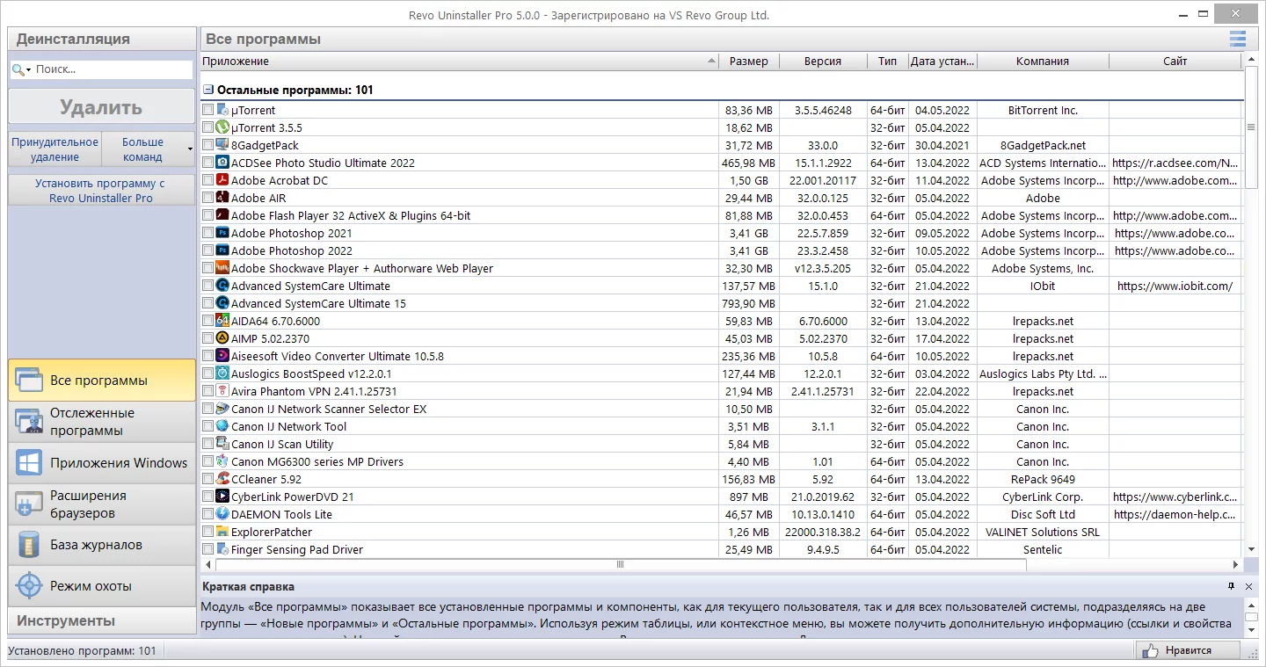Viewport: 1266px width, 667px height.
Task: Click the horizontal scrollbar right arrow
Action: point(1237,565)
